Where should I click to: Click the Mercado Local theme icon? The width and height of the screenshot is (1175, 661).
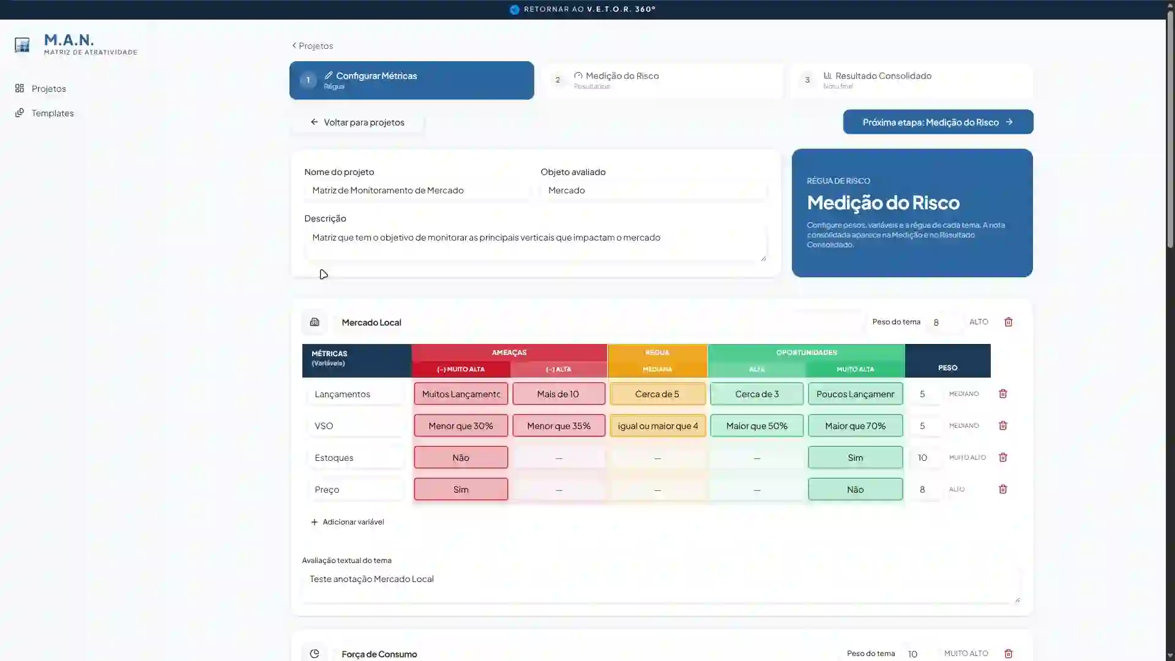[x=315, y=322]
